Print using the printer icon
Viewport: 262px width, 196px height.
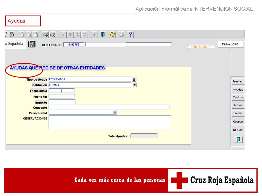(121, 35)
